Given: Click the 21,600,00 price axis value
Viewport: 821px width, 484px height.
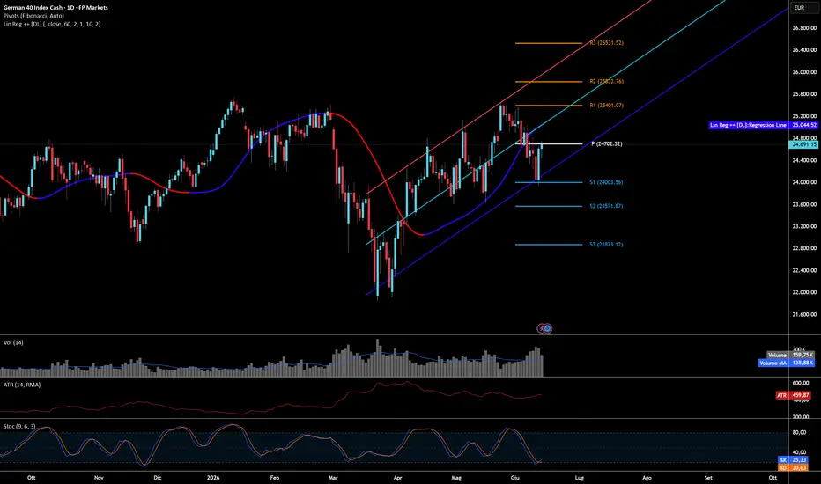Looking at the screenshot, I should click(804, 315).
